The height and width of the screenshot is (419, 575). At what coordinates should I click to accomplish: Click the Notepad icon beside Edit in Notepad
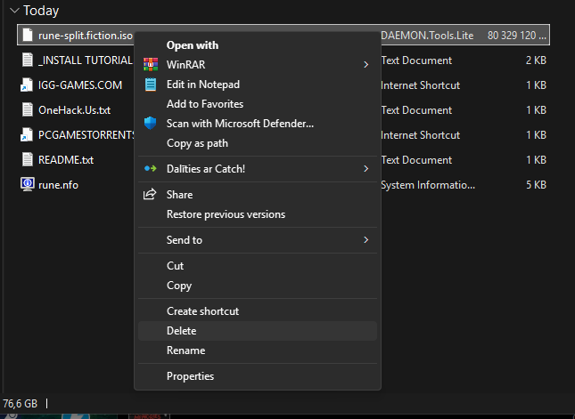coord(151,85)
